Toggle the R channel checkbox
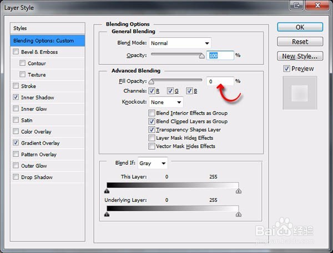Screen dimensions: 333x253 pyautogui.click(x=152, y=91)
